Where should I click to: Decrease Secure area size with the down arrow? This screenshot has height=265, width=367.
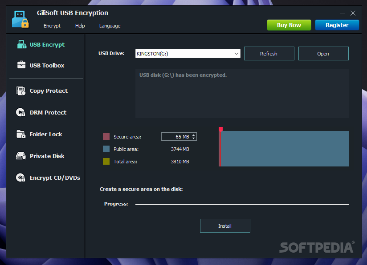click(x=194, y=138)
